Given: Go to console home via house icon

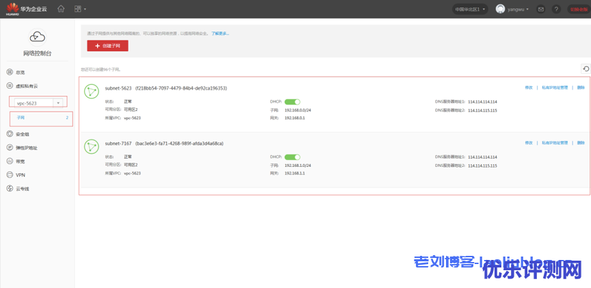Looking at the screenshot, I should (x=61, y=9).
